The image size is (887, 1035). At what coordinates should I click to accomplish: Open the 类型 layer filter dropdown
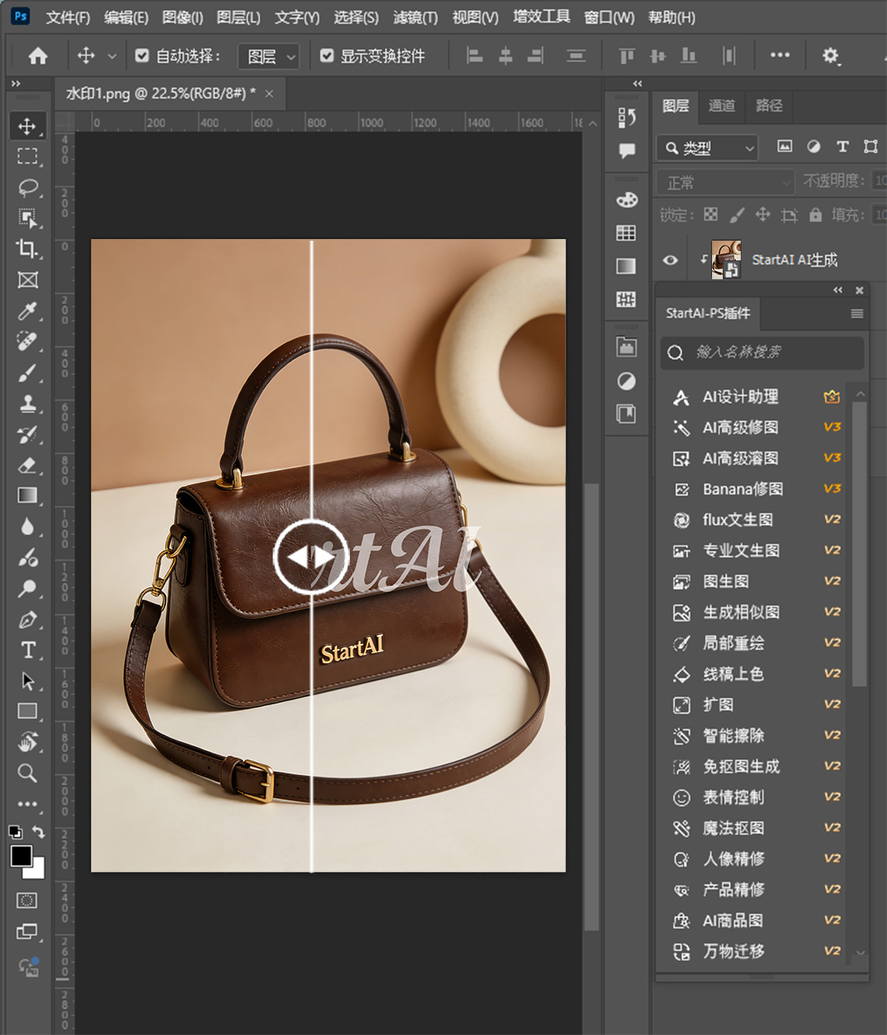pos(707,148)
